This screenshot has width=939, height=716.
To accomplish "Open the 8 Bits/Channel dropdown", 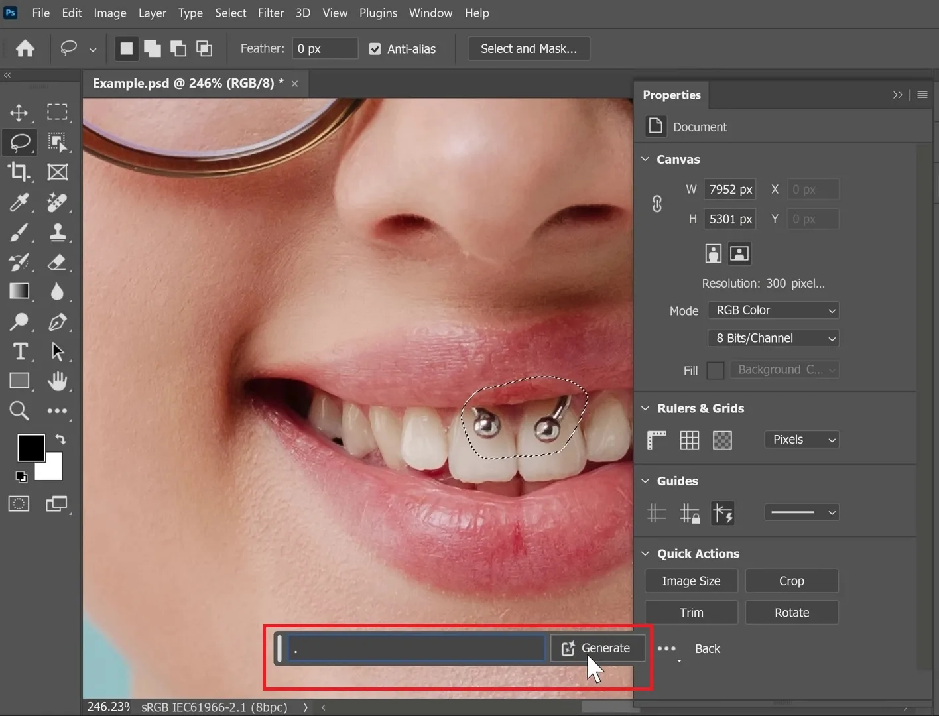I will click(x=773, y=338).
